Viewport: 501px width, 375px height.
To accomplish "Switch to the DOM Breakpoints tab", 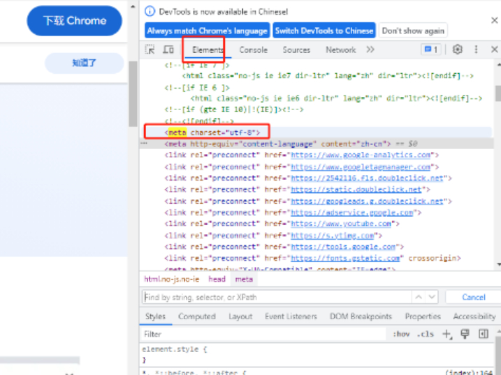I will pyautogui.click(x=361, y=316).
